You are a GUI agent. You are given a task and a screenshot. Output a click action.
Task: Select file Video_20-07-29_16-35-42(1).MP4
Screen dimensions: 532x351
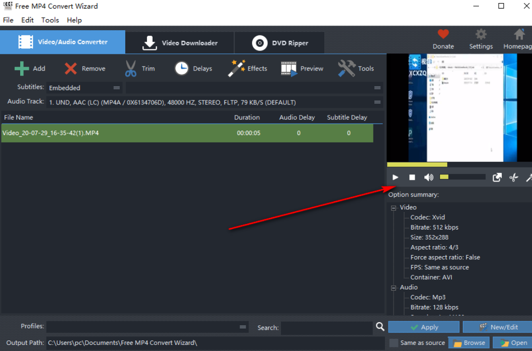point(187,133)
